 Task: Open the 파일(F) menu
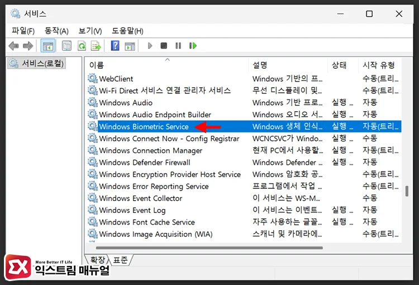point(23,31)
